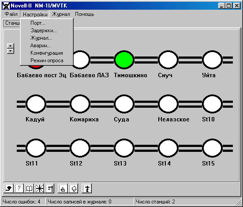Image resolution: width=243 pixels, height=207 pixels.
Task: Minimize the Novell-II window
Action: click(x=221, y=6)
